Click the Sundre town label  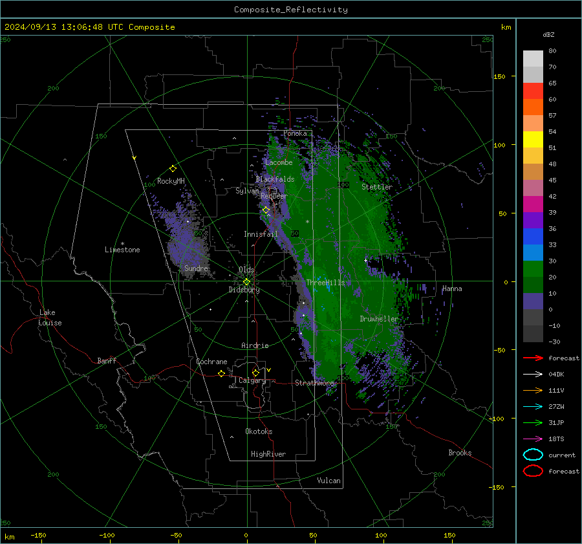(x=196, y=268)
